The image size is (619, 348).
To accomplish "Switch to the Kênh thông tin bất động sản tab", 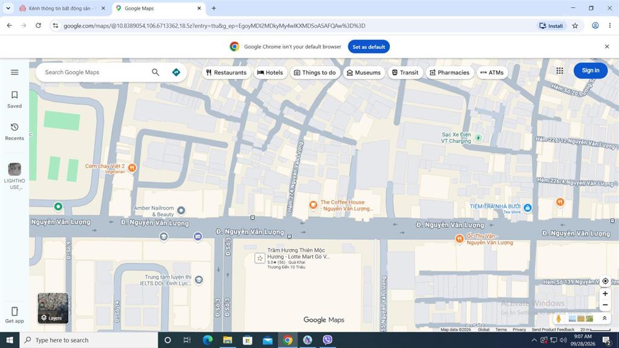I will click(62, 8).
